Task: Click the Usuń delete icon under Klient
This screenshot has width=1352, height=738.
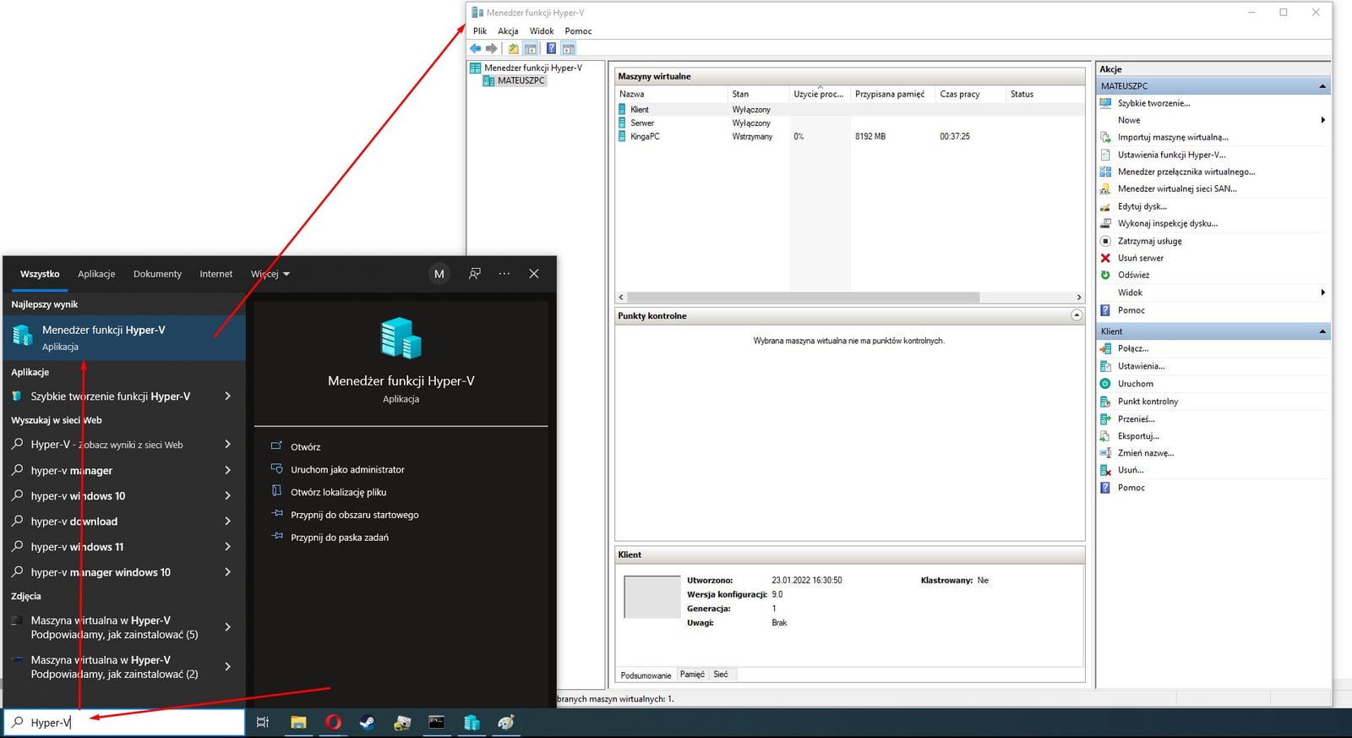Action: coord(1105,470)
